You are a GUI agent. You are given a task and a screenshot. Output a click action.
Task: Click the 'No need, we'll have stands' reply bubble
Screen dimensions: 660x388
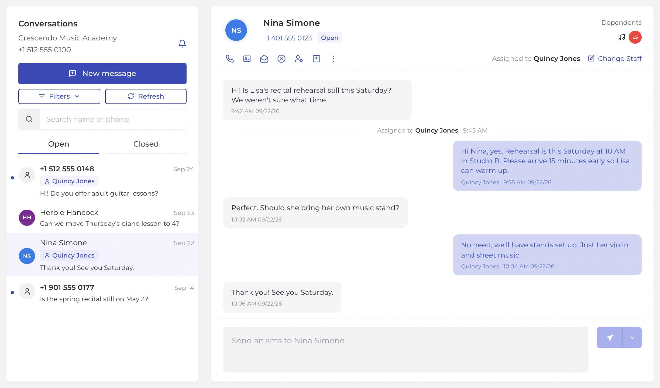click(x=547, y=255)
